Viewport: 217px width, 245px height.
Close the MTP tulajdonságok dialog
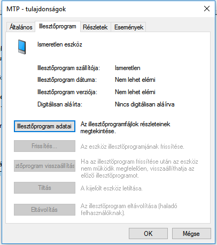(x=207, y=9)
